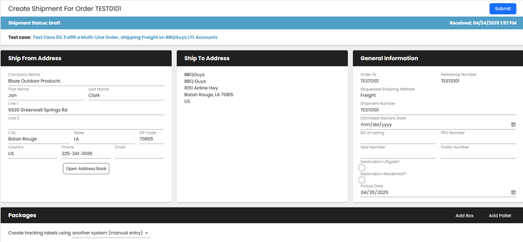Click the PRO Number field
The height and width of the screenshot is (242, 523).
[478, 140]
